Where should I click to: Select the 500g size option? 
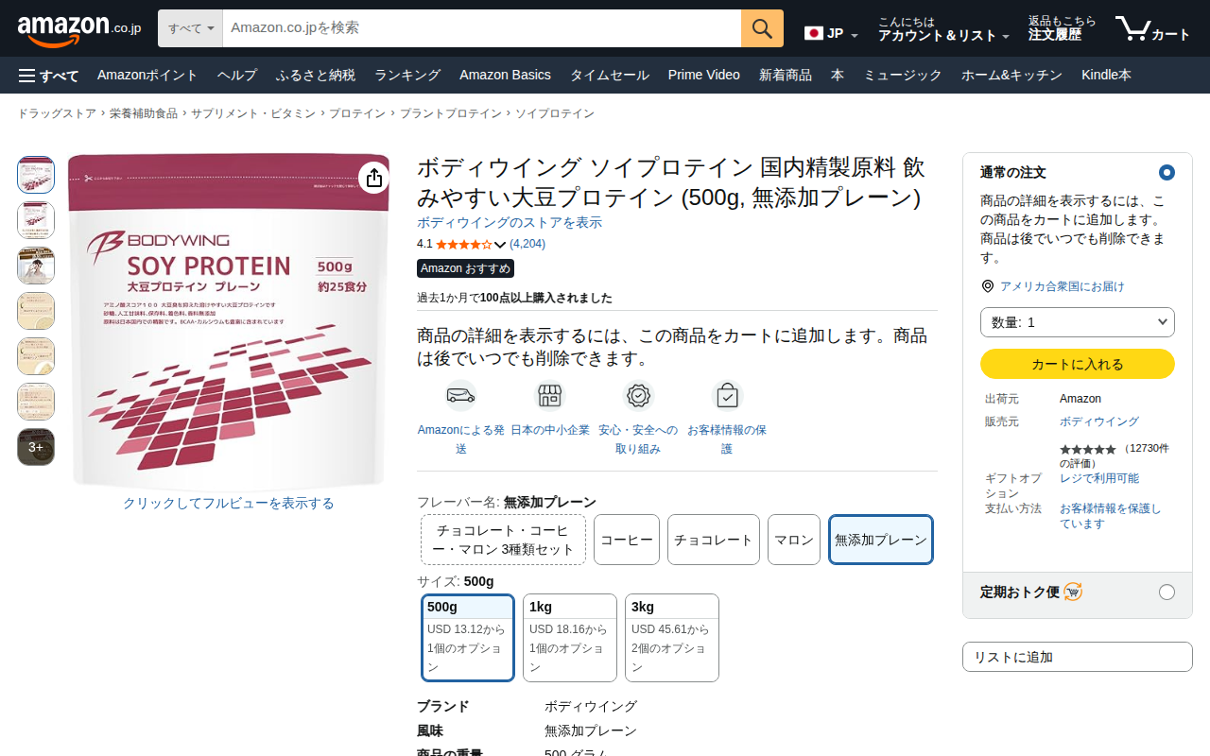pos(468,638)
